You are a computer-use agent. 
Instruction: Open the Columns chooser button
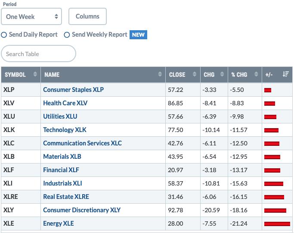point(87,16)
